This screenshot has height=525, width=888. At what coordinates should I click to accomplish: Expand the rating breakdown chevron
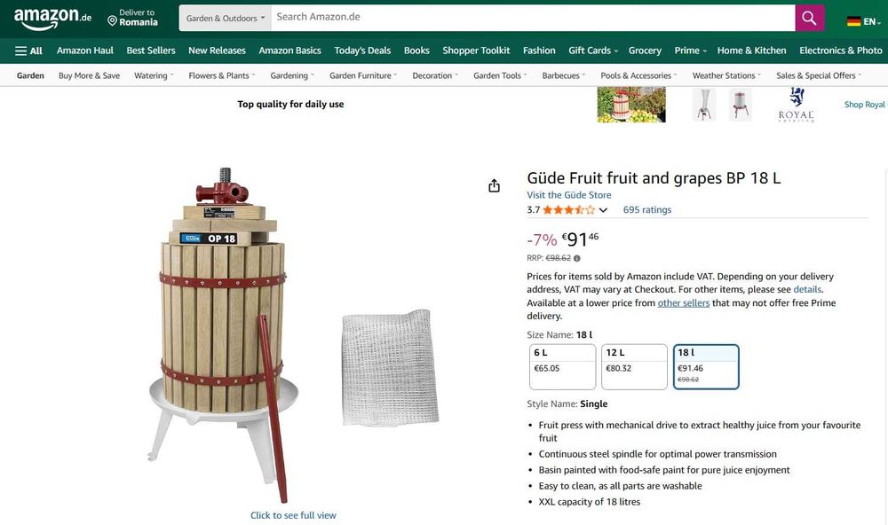click(604, 210)
